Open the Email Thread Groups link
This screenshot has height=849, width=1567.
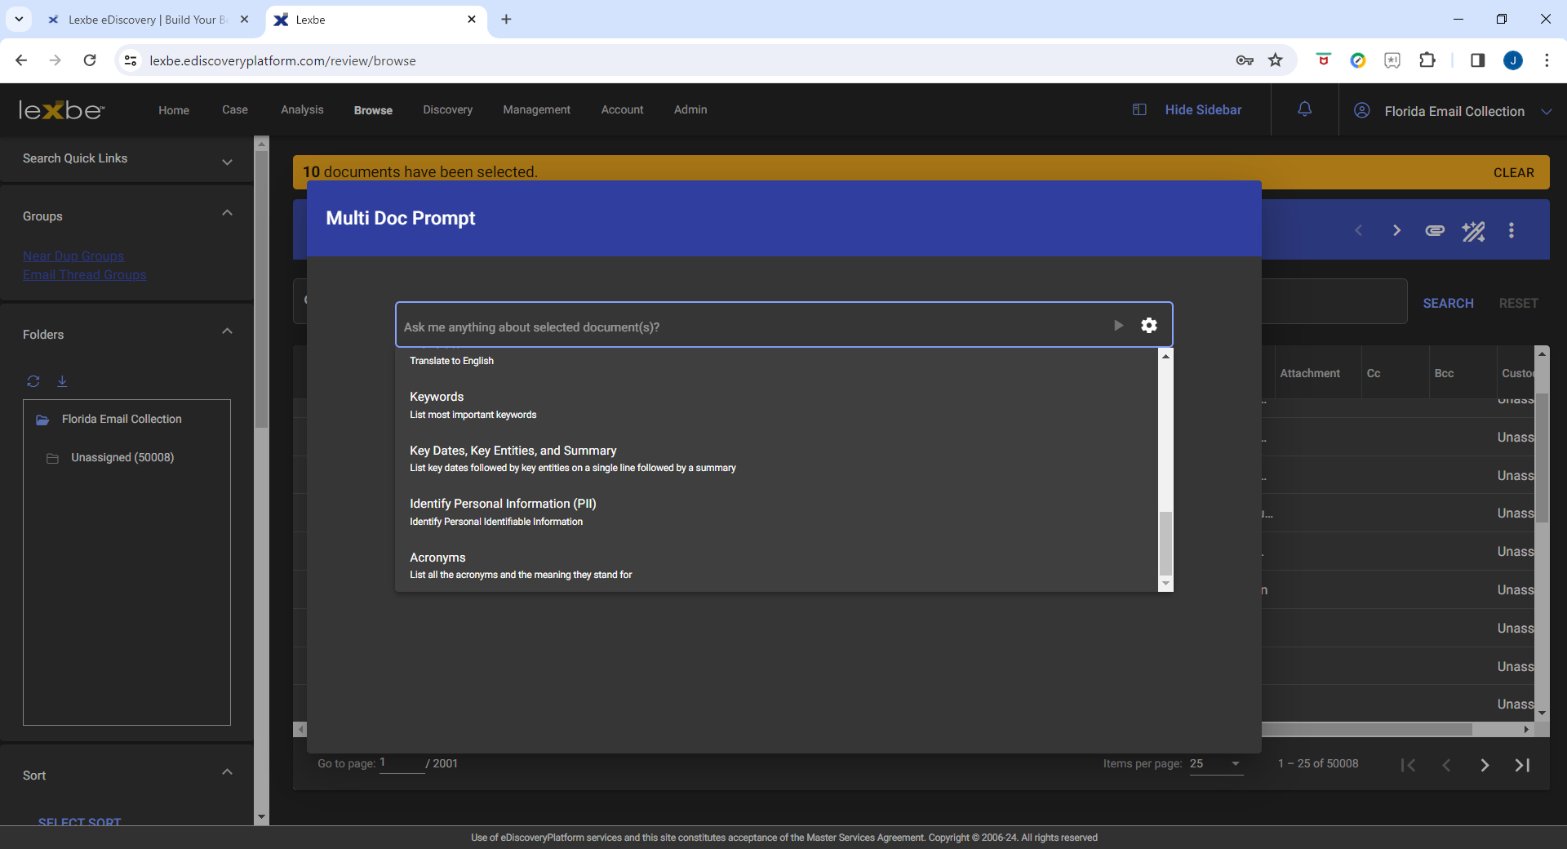[84, 275]
